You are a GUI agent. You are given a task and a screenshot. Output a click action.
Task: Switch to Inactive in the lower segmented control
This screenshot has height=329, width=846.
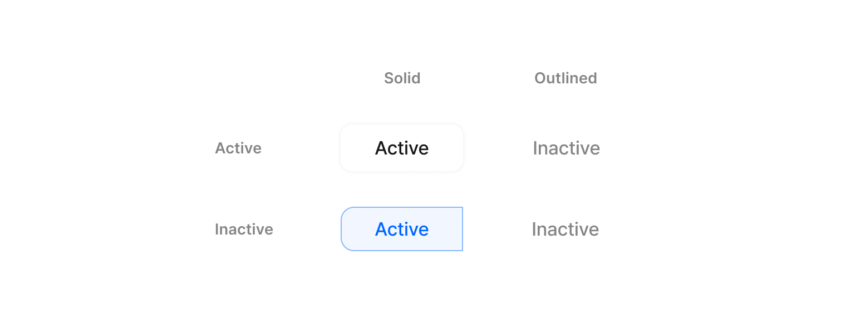click(565, 229)
